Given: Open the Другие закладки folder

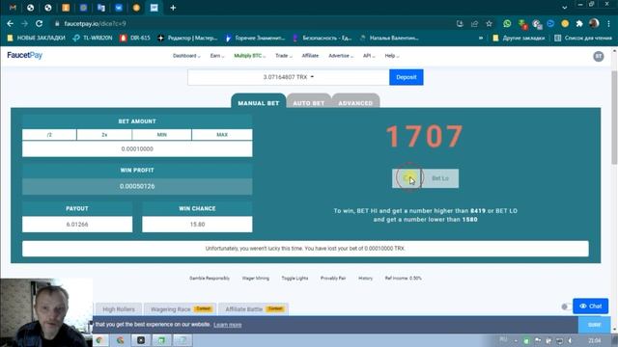Looking at the screenshot, I should 519,39.
